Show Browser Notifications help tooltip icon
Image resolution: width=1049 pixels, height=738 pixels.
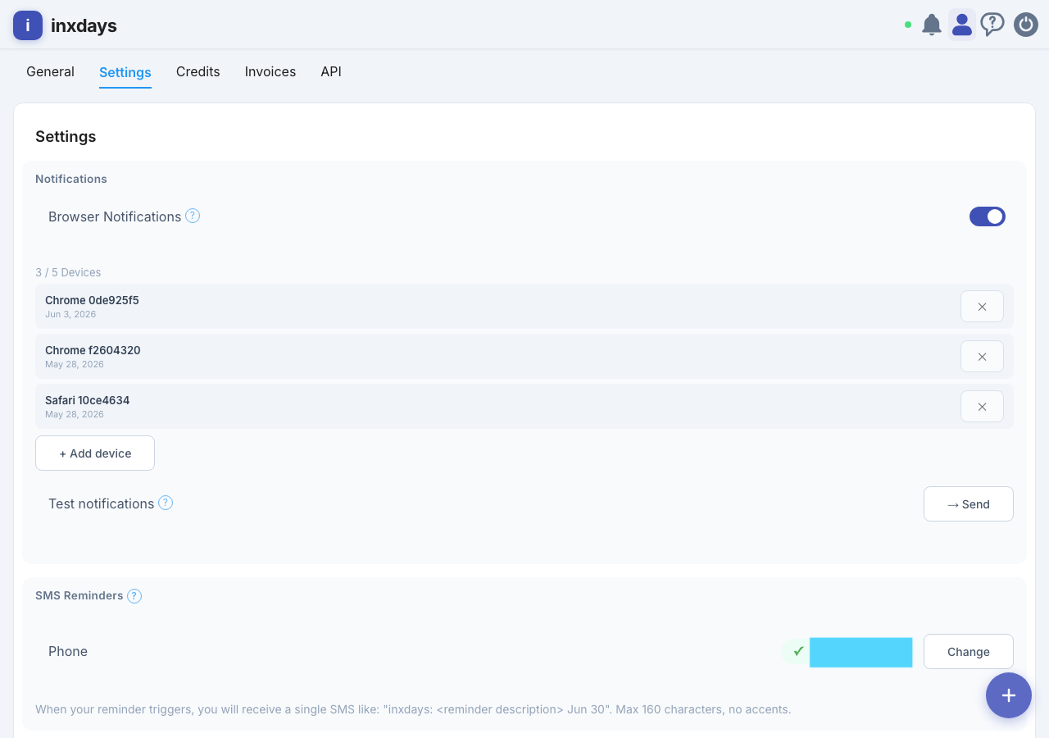(x=193, y=216)
